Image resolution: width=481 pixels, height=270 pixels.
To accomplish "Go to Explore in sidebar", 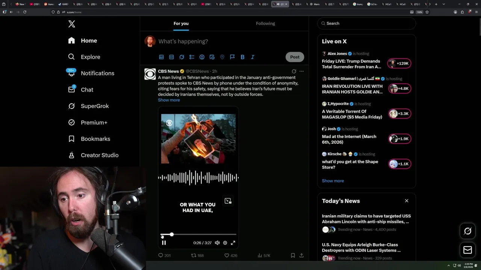I will coord(84,57).
